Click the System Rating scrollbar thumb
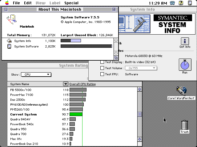This screenshot has width=197, height=147. click(139, 114)
